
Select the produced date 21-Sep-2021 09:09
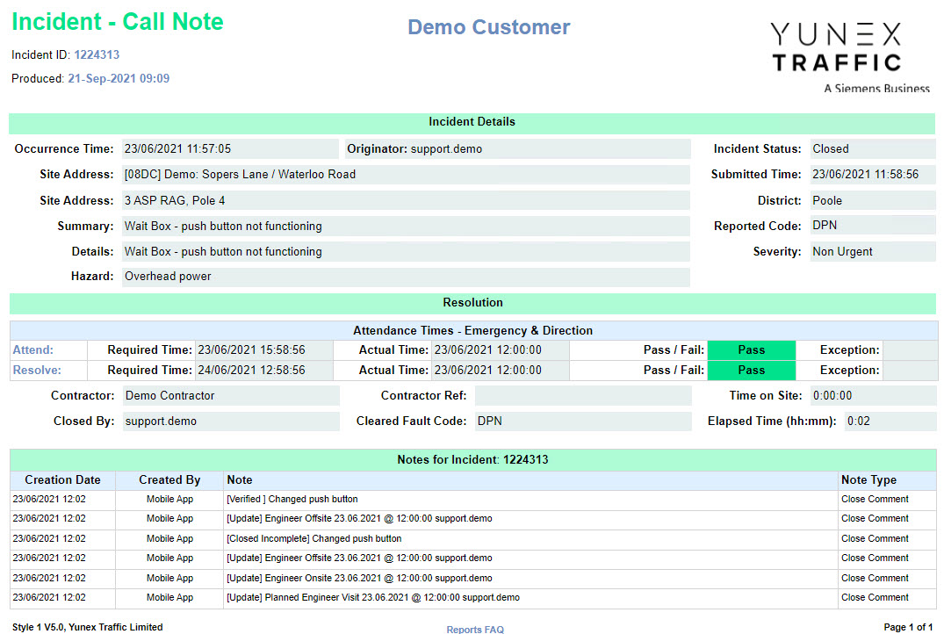click(x=119, y=78)
